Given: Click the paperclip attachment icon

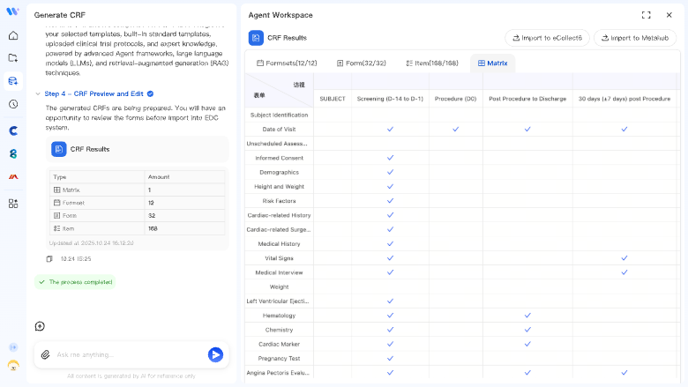Looking at the screenshot, I should (x=46, y=354).
